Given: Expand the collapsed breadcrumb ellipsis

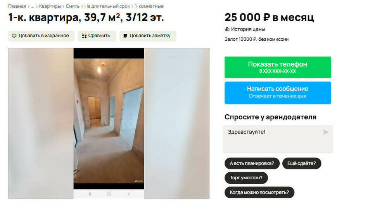Looking at the screenshot, I should coord(33,6).
